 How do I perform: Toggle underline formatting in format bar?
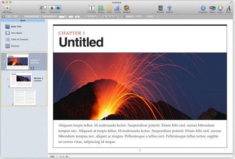click(x=95, y=17)
